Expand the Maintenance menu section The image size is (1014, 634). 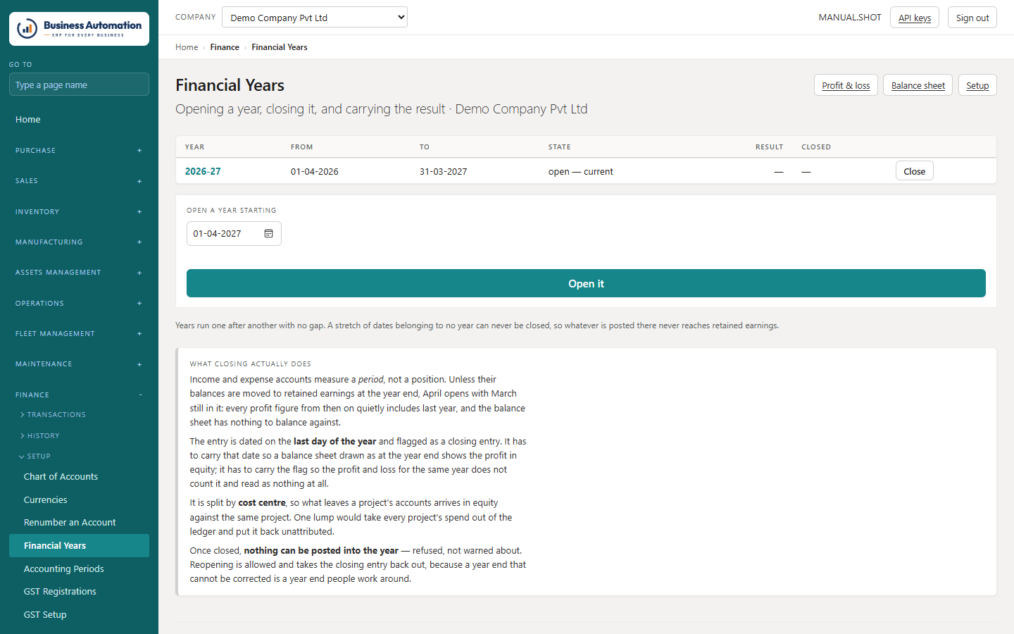(x=79, y=364)
